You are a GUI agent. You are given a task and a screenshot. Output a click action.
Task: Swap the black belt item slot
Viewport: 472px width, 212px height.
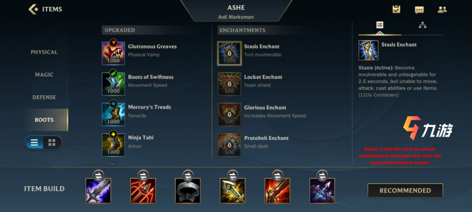[188, 175]
